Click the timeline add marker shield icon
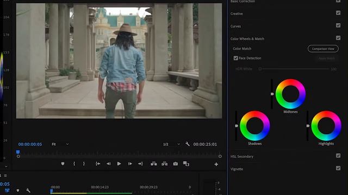348x195 pixels. (18, 190)
